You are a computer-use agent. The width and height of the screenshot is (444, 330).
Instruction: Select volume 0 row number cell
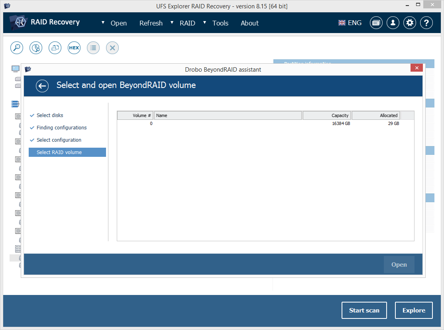click(x=151, y=123)
